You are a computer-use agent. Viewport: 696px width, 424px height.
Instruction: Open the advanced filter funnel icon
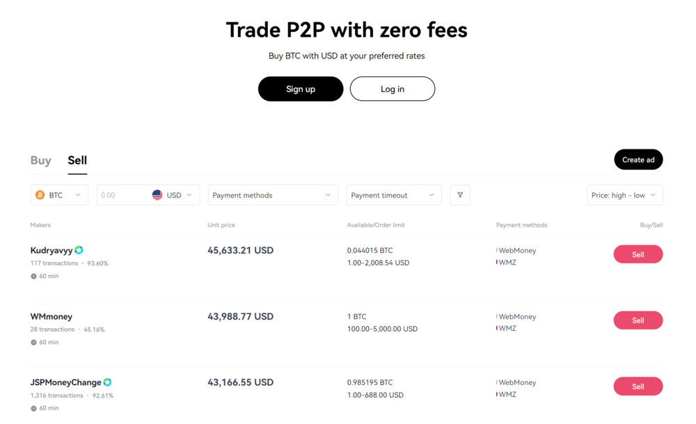coord(459,195)
